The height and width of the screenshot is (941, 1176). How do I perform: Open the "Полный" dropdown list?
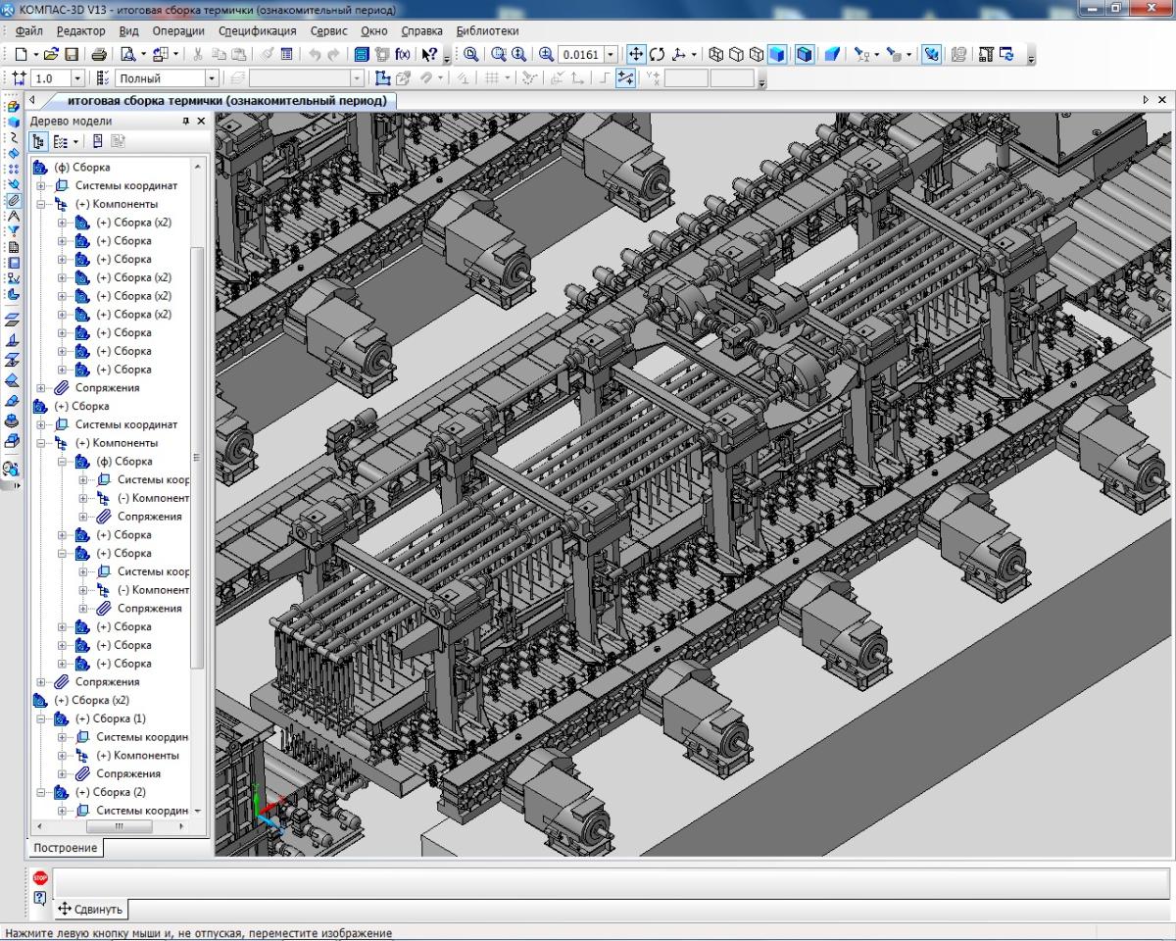point(211,78)
